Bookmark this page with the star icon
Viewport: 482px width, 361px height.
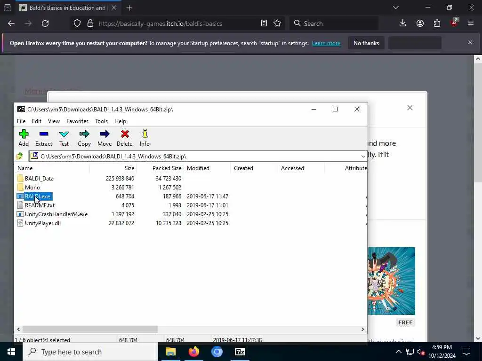pos(277,24)
